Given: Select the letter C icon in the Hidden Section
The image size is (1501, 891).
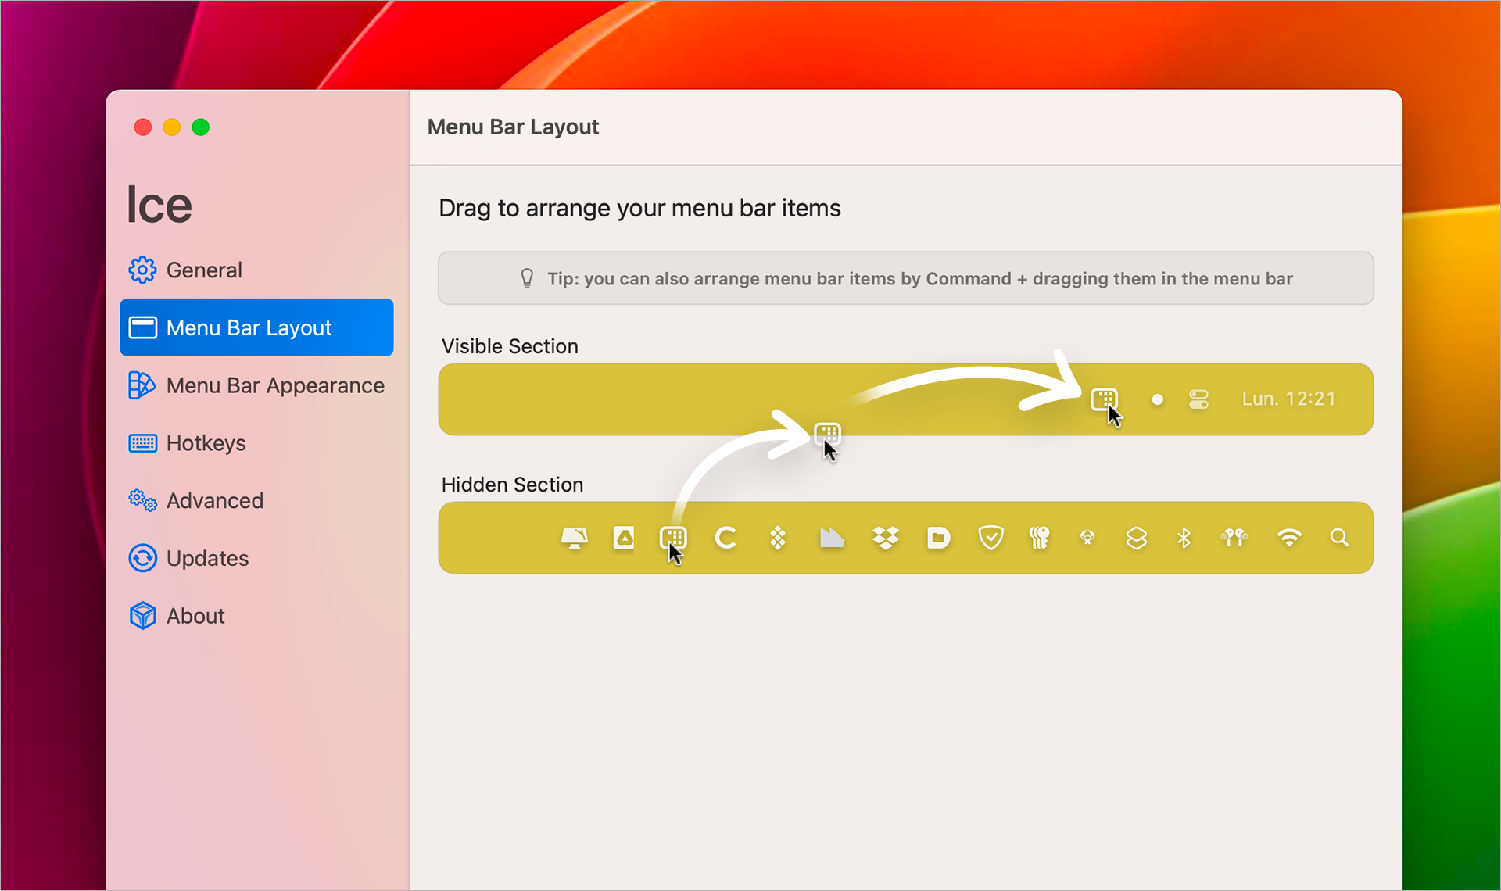Looking at the screenshot, I should [726, 538].
